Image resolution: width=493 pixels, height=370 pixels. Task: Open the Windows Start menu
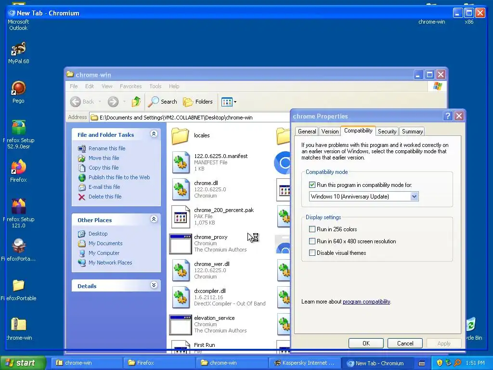tap(23, 363)
